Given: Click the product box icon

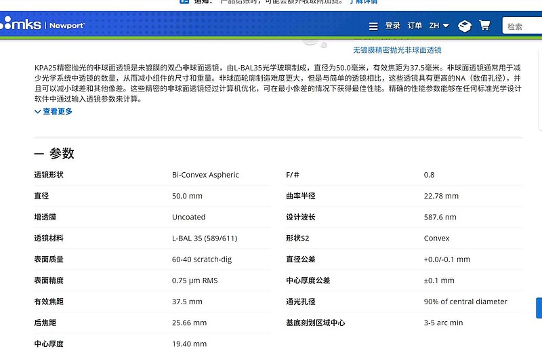Looking at the screenshot, I should tap(465, 26).
